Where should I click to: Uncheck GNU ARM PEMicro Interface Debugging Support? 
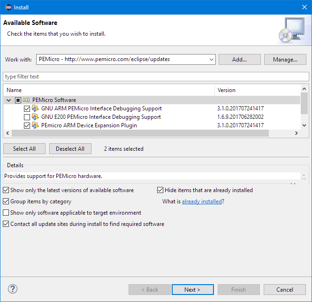click(27, 108)
